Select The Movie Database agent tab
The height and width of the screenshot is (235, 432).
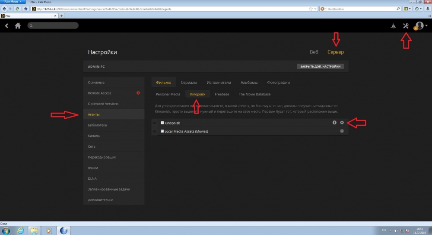254,94
